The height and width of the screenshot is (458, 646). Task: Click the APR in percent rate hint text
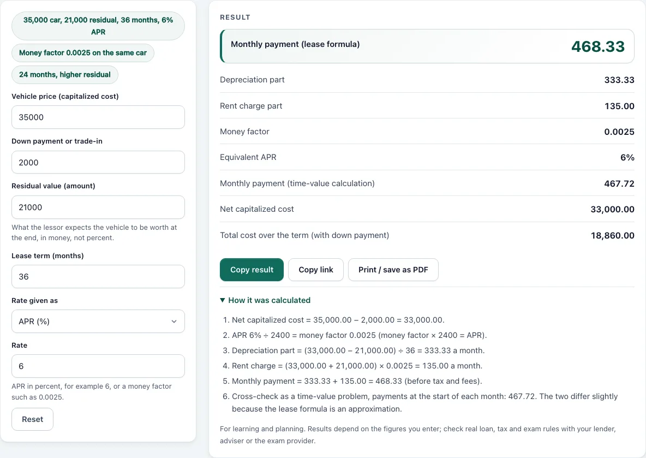click(x=92, y=391)
